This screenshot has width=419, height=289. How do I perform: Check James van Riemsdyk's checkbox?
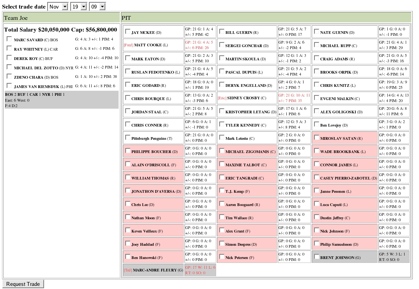pyautogui.click(x=9, y=86)
